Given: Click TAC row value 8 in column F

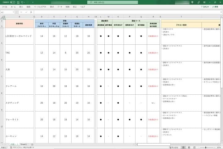Looking at the screenshot, I should click(66, 53).
